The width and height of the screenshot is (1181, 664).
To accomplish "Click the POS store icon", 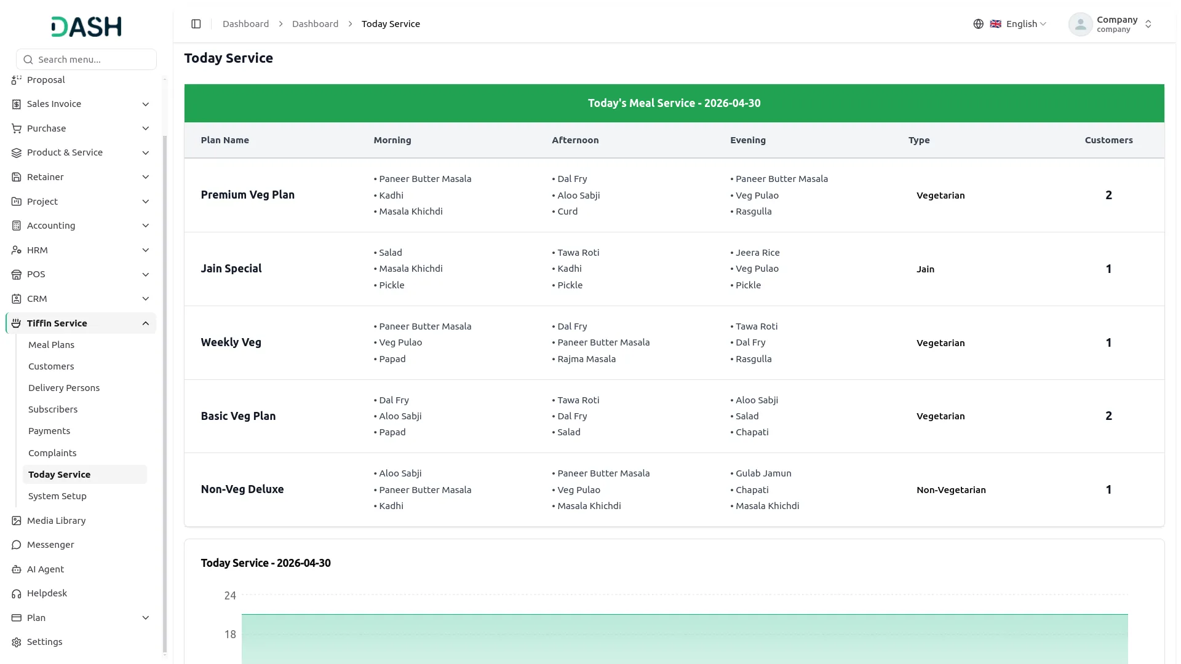I will click(x=17, y=274).
